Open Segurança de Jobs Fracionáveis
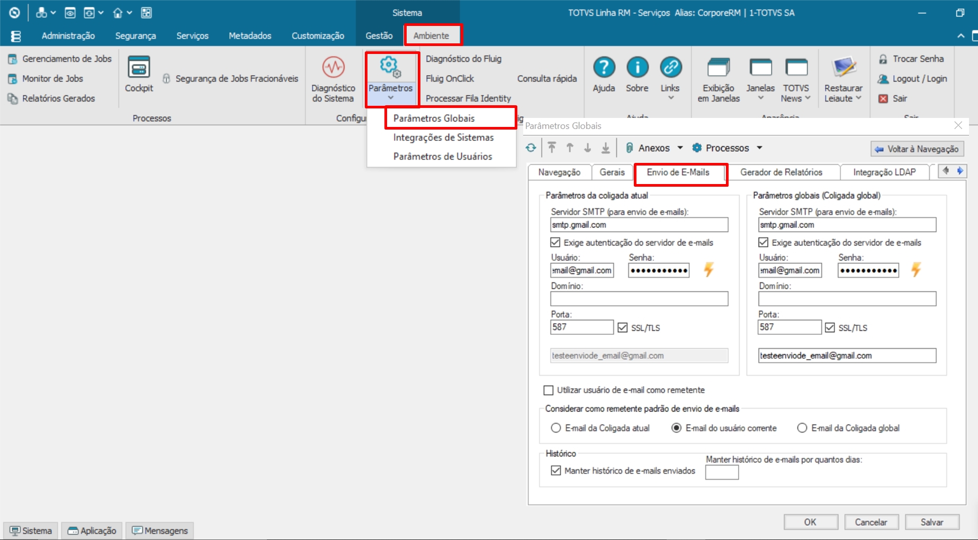The width and height of the screenshot is (978, 540). (x=230, y=78)
